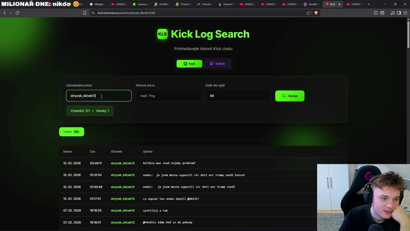The width and height of the screenshot is (410, 231).
Task: Click username in the 01:31:54 row
Action: (123, 175)
